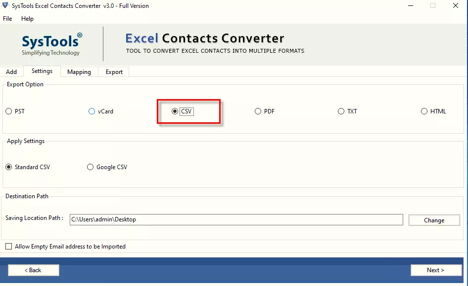Image resolution: width=468 pixels, height=286 pixels.
Task: Select the PST export option
Action: (15, 111)
